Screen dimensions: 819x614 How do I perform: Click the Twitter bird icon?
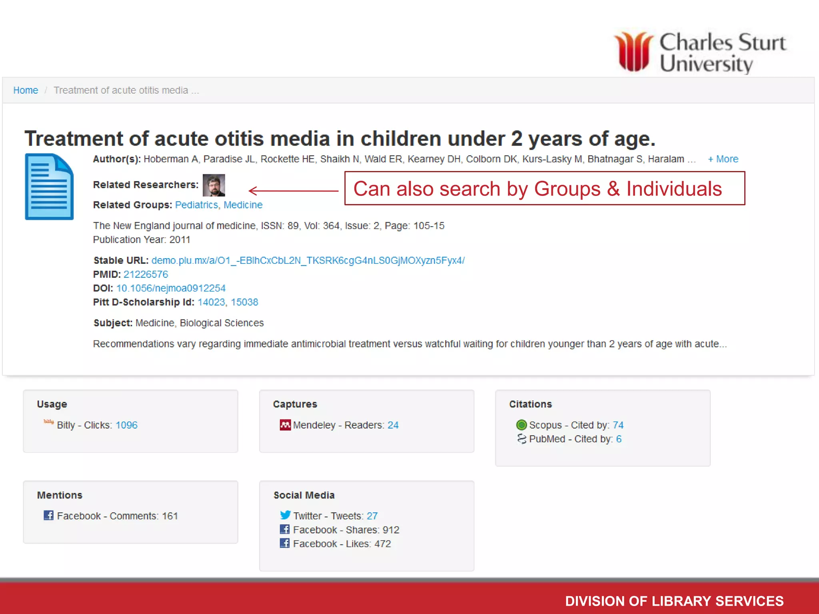[x=285, y=515]
